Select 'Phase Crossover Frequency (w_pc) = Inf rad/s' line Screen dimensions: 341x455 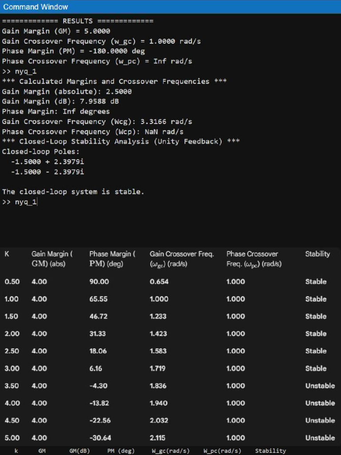click(x=97, y=61)
